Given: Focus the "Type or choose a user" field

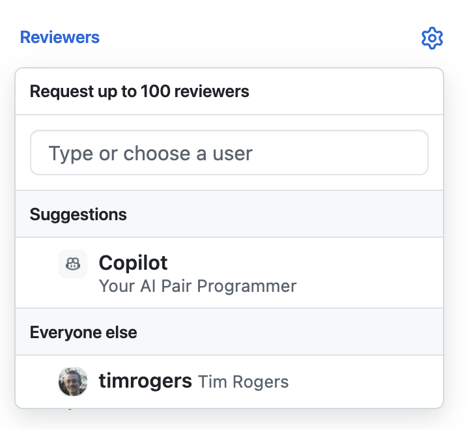Looking at the screenshot, I should point(229,152).
